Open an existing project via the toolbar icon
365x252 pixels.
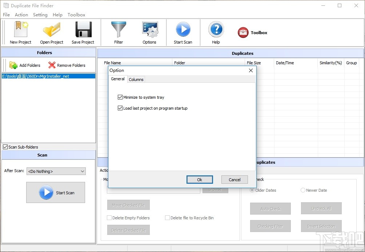(51, 32)
